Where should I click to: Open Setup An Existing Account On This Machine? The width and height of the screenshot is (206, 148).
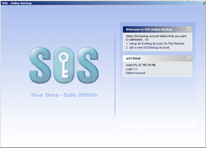pyautogui.click(x=157, y=43)
